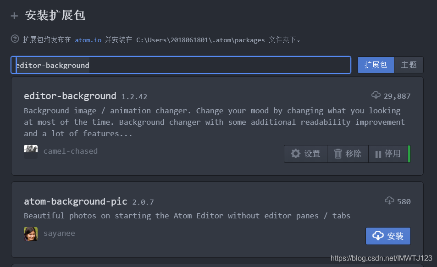Click sayanee author avatar
The image size is (437, 267).
pyautogui.click(x=31, y=234)
